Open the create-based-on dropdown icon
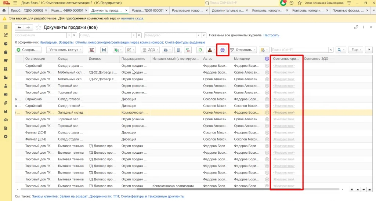376x201 pixels. click(118, 50)
